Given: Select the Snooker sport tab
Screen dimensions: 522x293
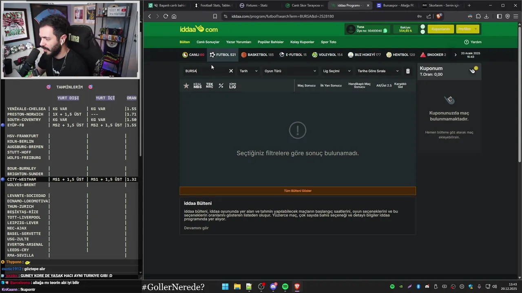Looking at the screenshot, I should pyautogui.click(x=433, y=55).
